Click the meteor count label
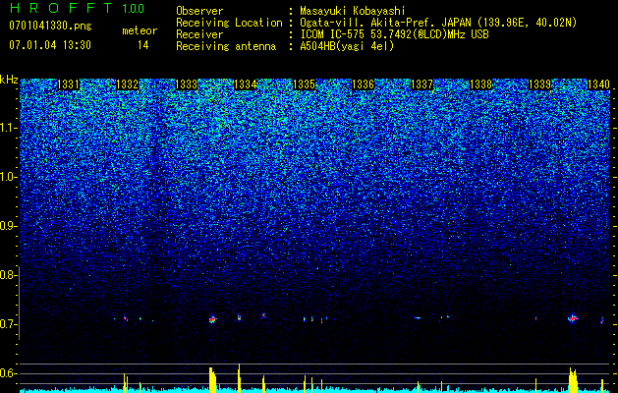 point(140,30)
